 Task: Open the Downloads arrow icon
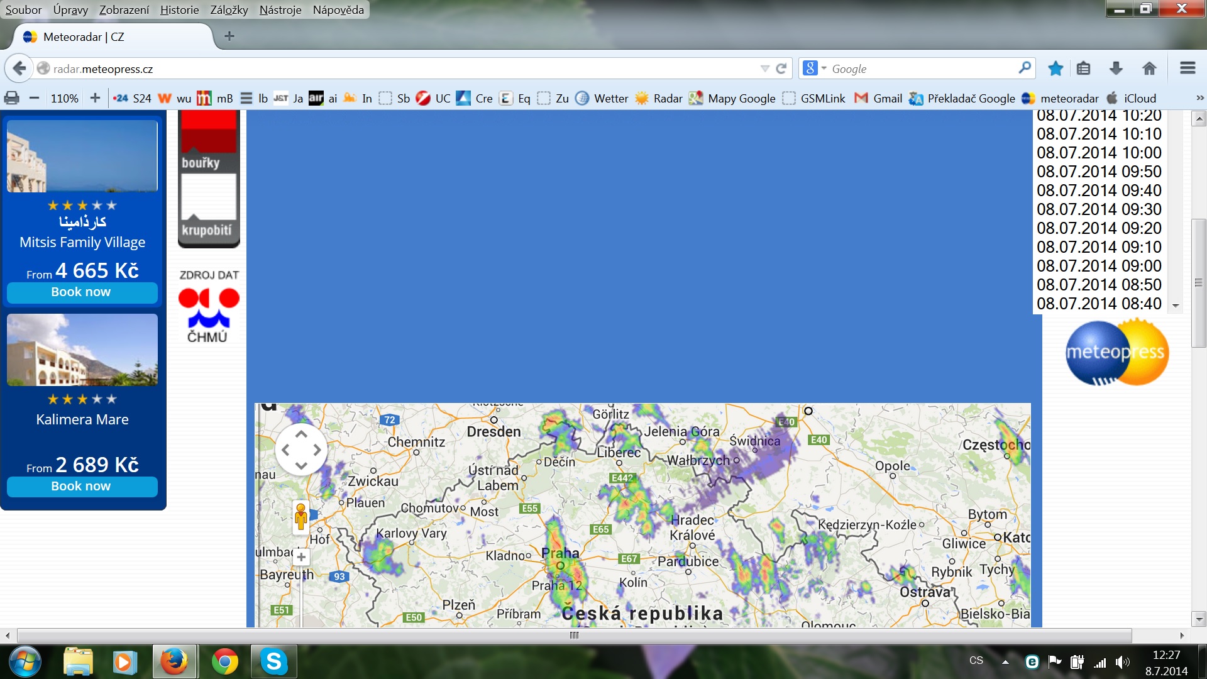tap(1116, 69)
